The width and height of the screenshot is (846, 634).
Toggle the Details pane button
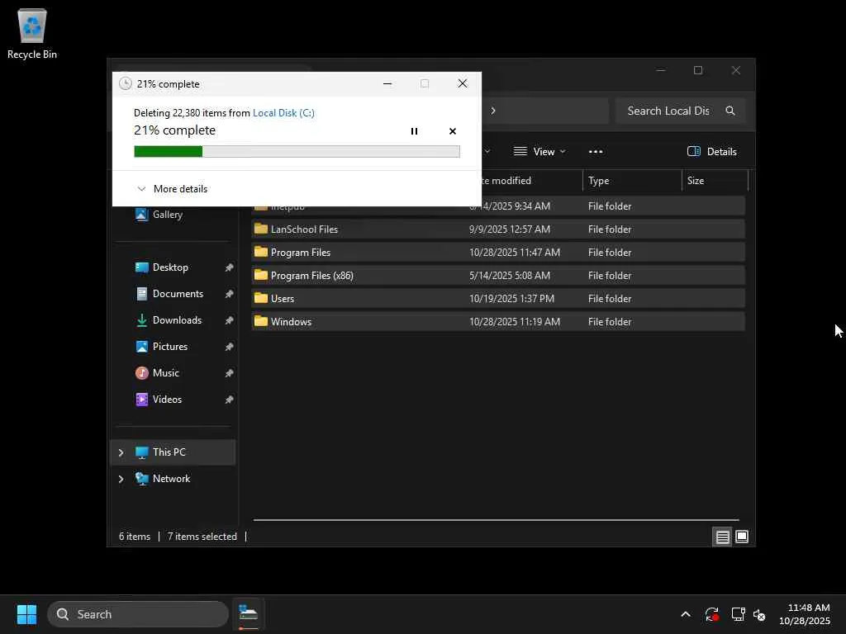pos(711,152)
